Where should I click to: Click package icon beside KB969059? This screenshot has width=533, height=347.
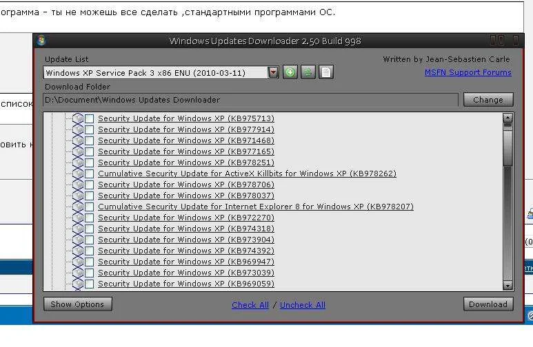(78, 284)
